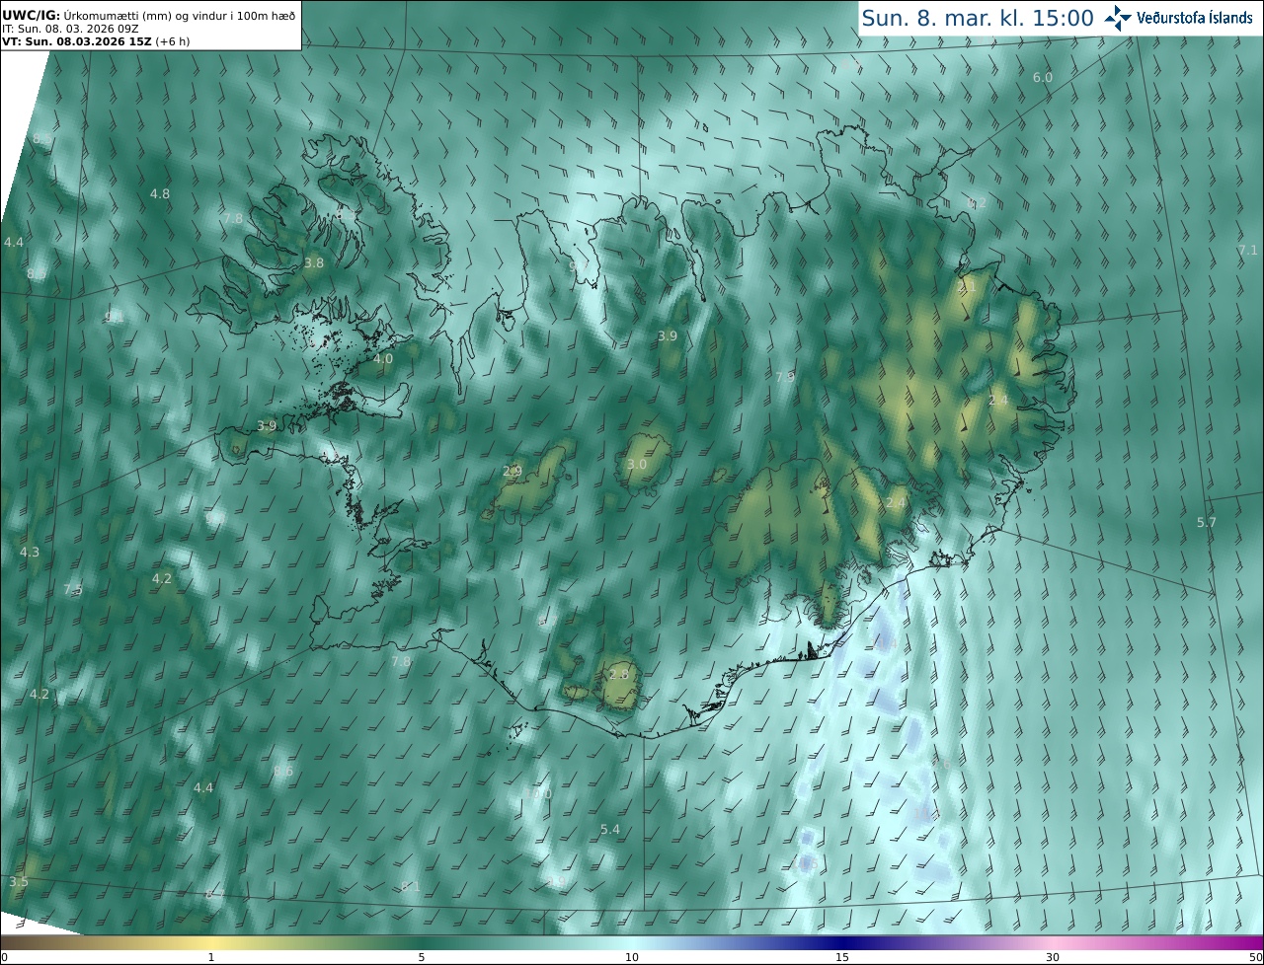
Task: Click the Veðurstofa Íslands name text
Action: tap(1195, 18)
